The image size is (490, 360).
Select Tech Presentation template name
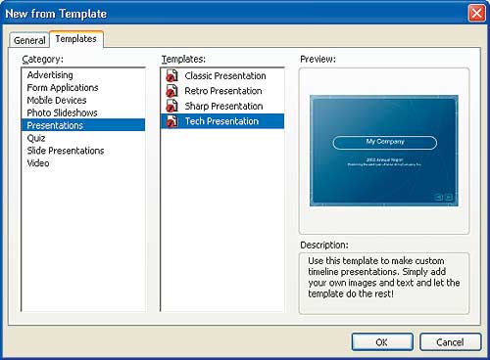point(221,121)
